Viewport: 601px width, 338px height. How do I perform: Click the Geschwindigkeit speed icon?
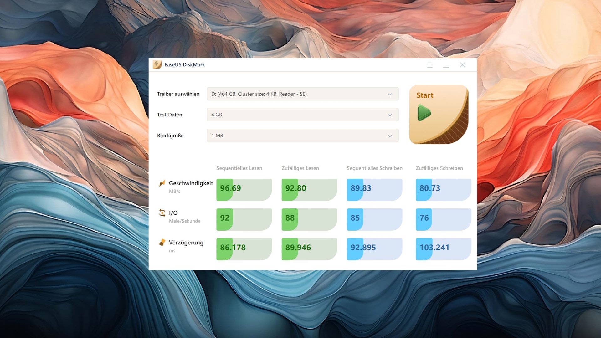(x=162, y=183)
